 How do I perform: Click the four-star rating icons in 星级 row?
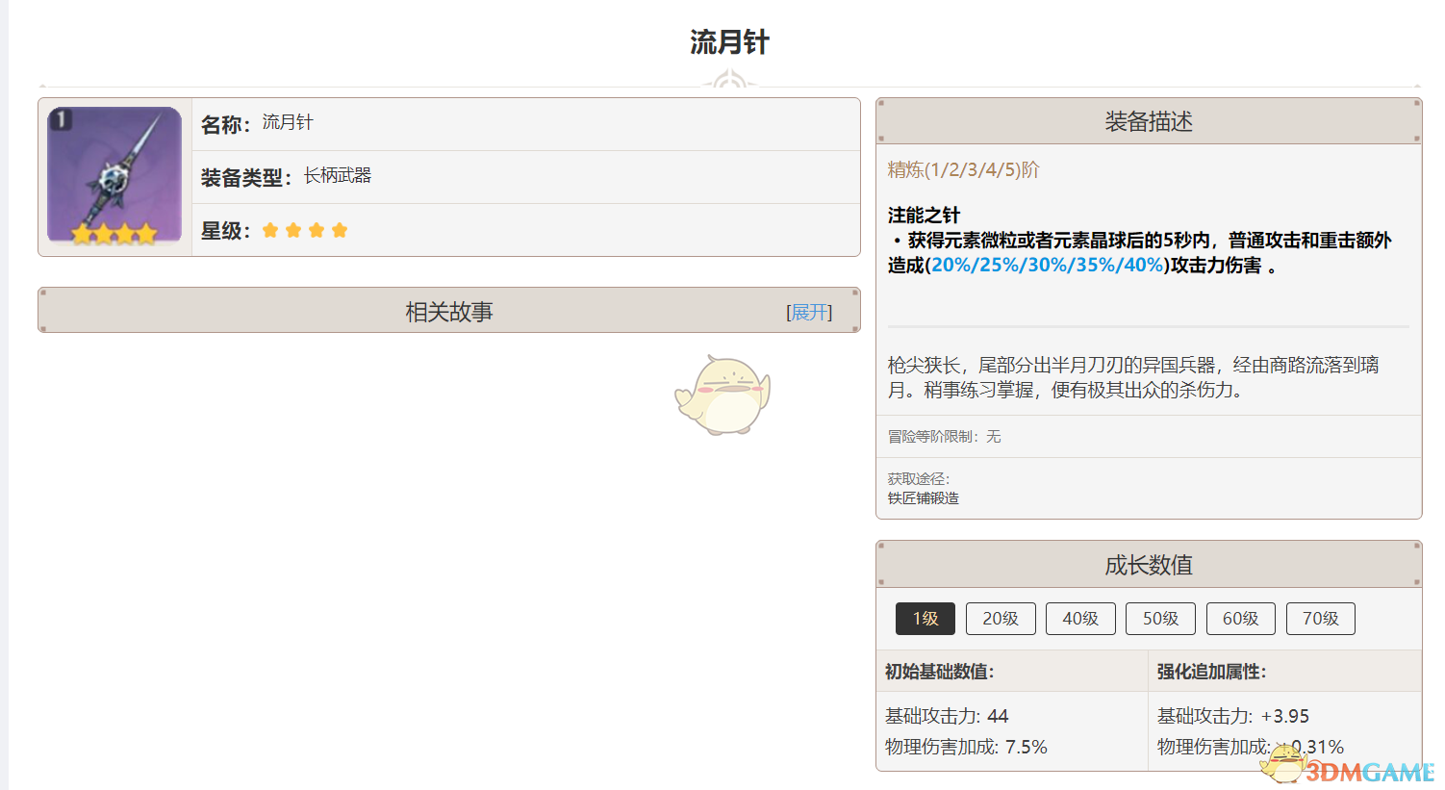[x=305, y=230]
